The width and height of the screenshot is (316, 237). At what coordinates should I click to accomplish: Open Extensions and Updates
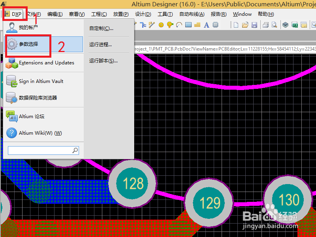coord(47,62)
